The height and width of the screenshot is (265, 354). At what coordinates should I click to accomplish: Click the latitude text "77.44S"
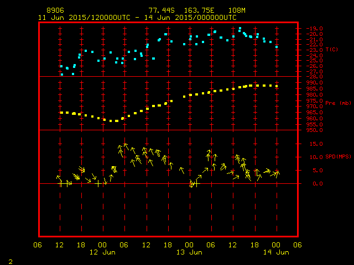(x=162, y=10)
